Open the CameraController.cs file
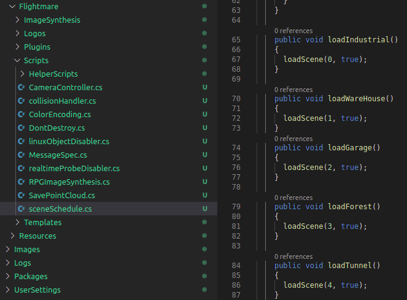The height and width of the screenshot is (300, 407). point(66,88)
